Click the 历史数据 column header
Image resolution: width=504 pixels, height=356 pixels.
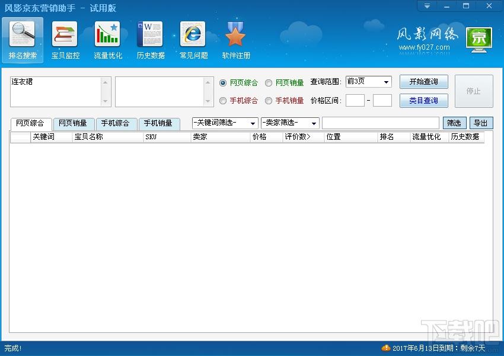tap(467, 137)
